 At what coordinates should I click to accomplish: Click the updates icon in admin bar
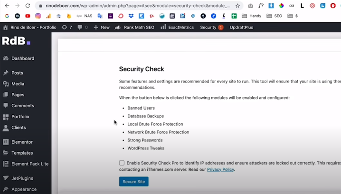point(67,28)
